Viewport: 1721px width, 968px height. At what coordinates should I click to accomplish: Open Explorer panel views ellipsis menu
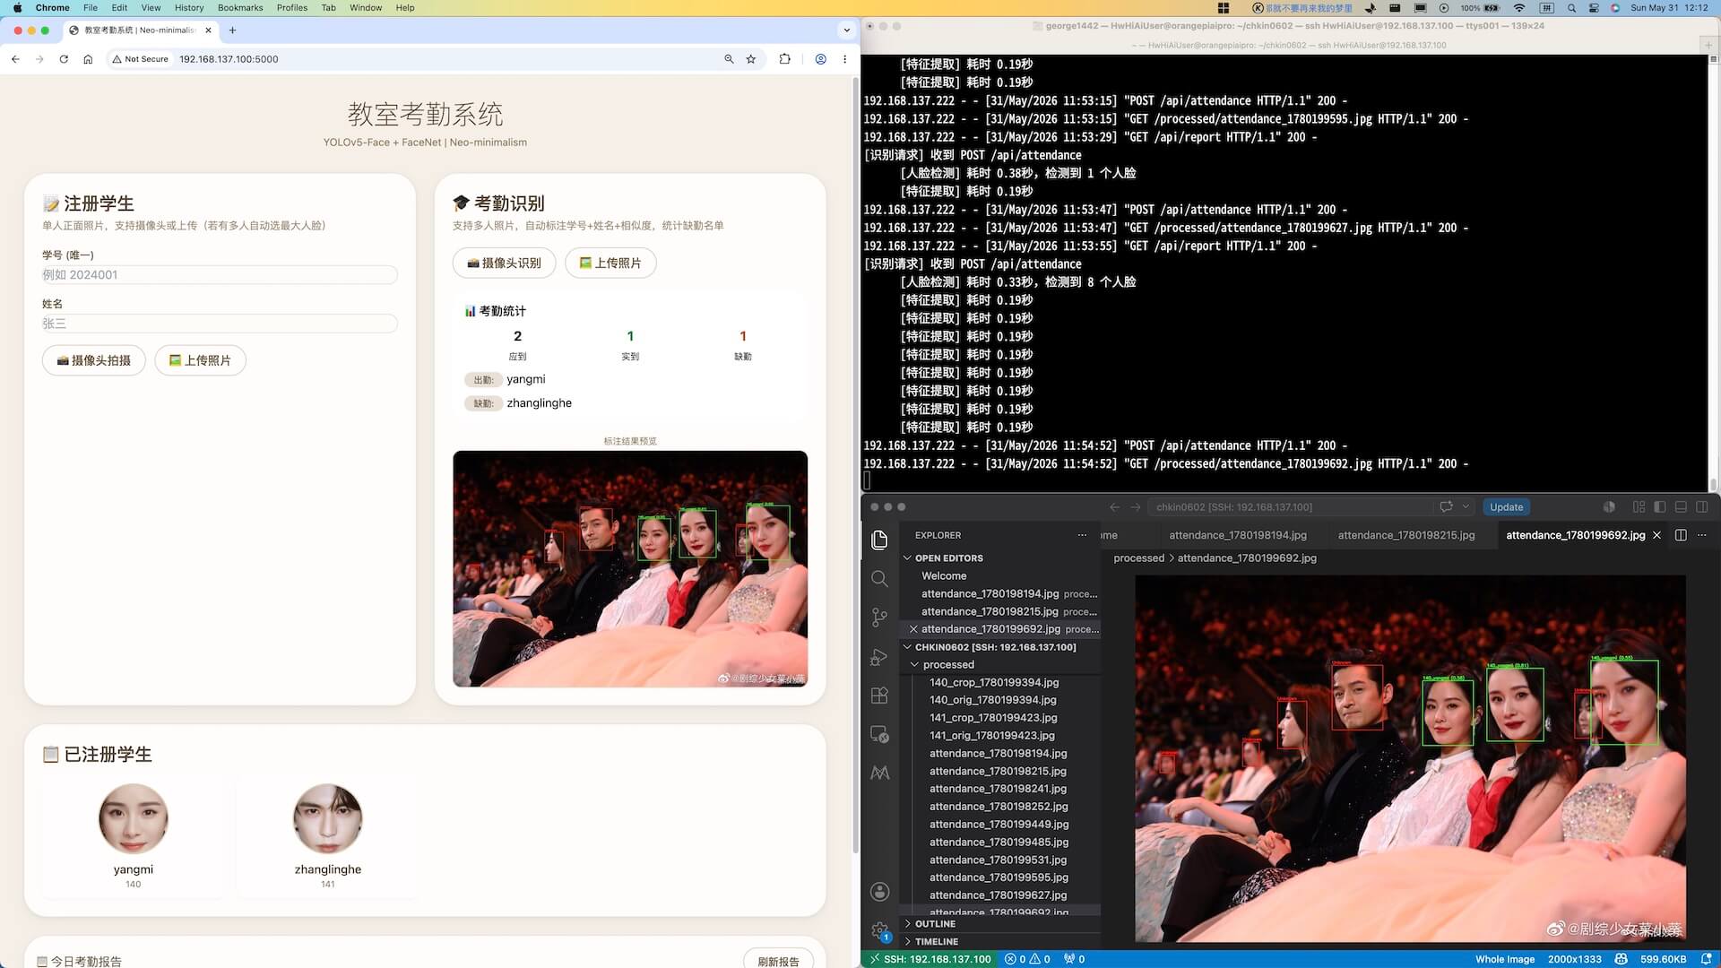[1082, 535]
